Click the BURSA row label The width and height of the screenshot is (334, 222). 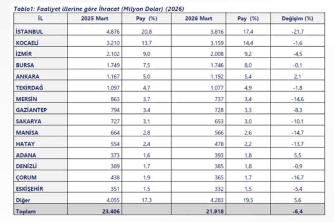coord(25,65)
